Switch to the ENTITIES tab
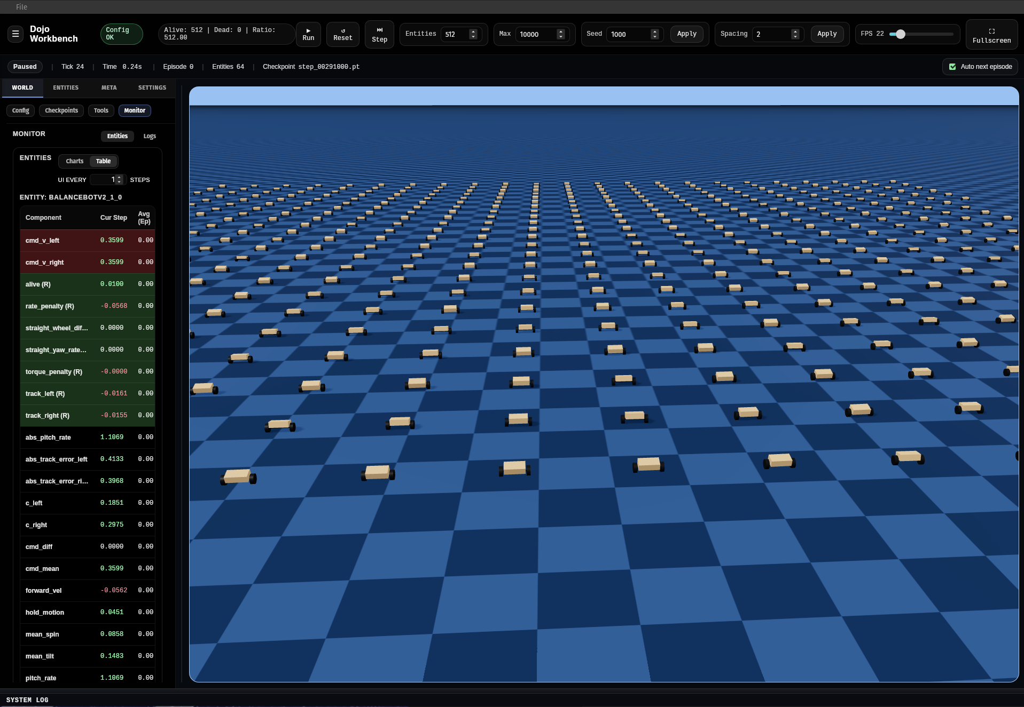The height and width of the screenshot is (707, 1024). (x=66, y=88)
